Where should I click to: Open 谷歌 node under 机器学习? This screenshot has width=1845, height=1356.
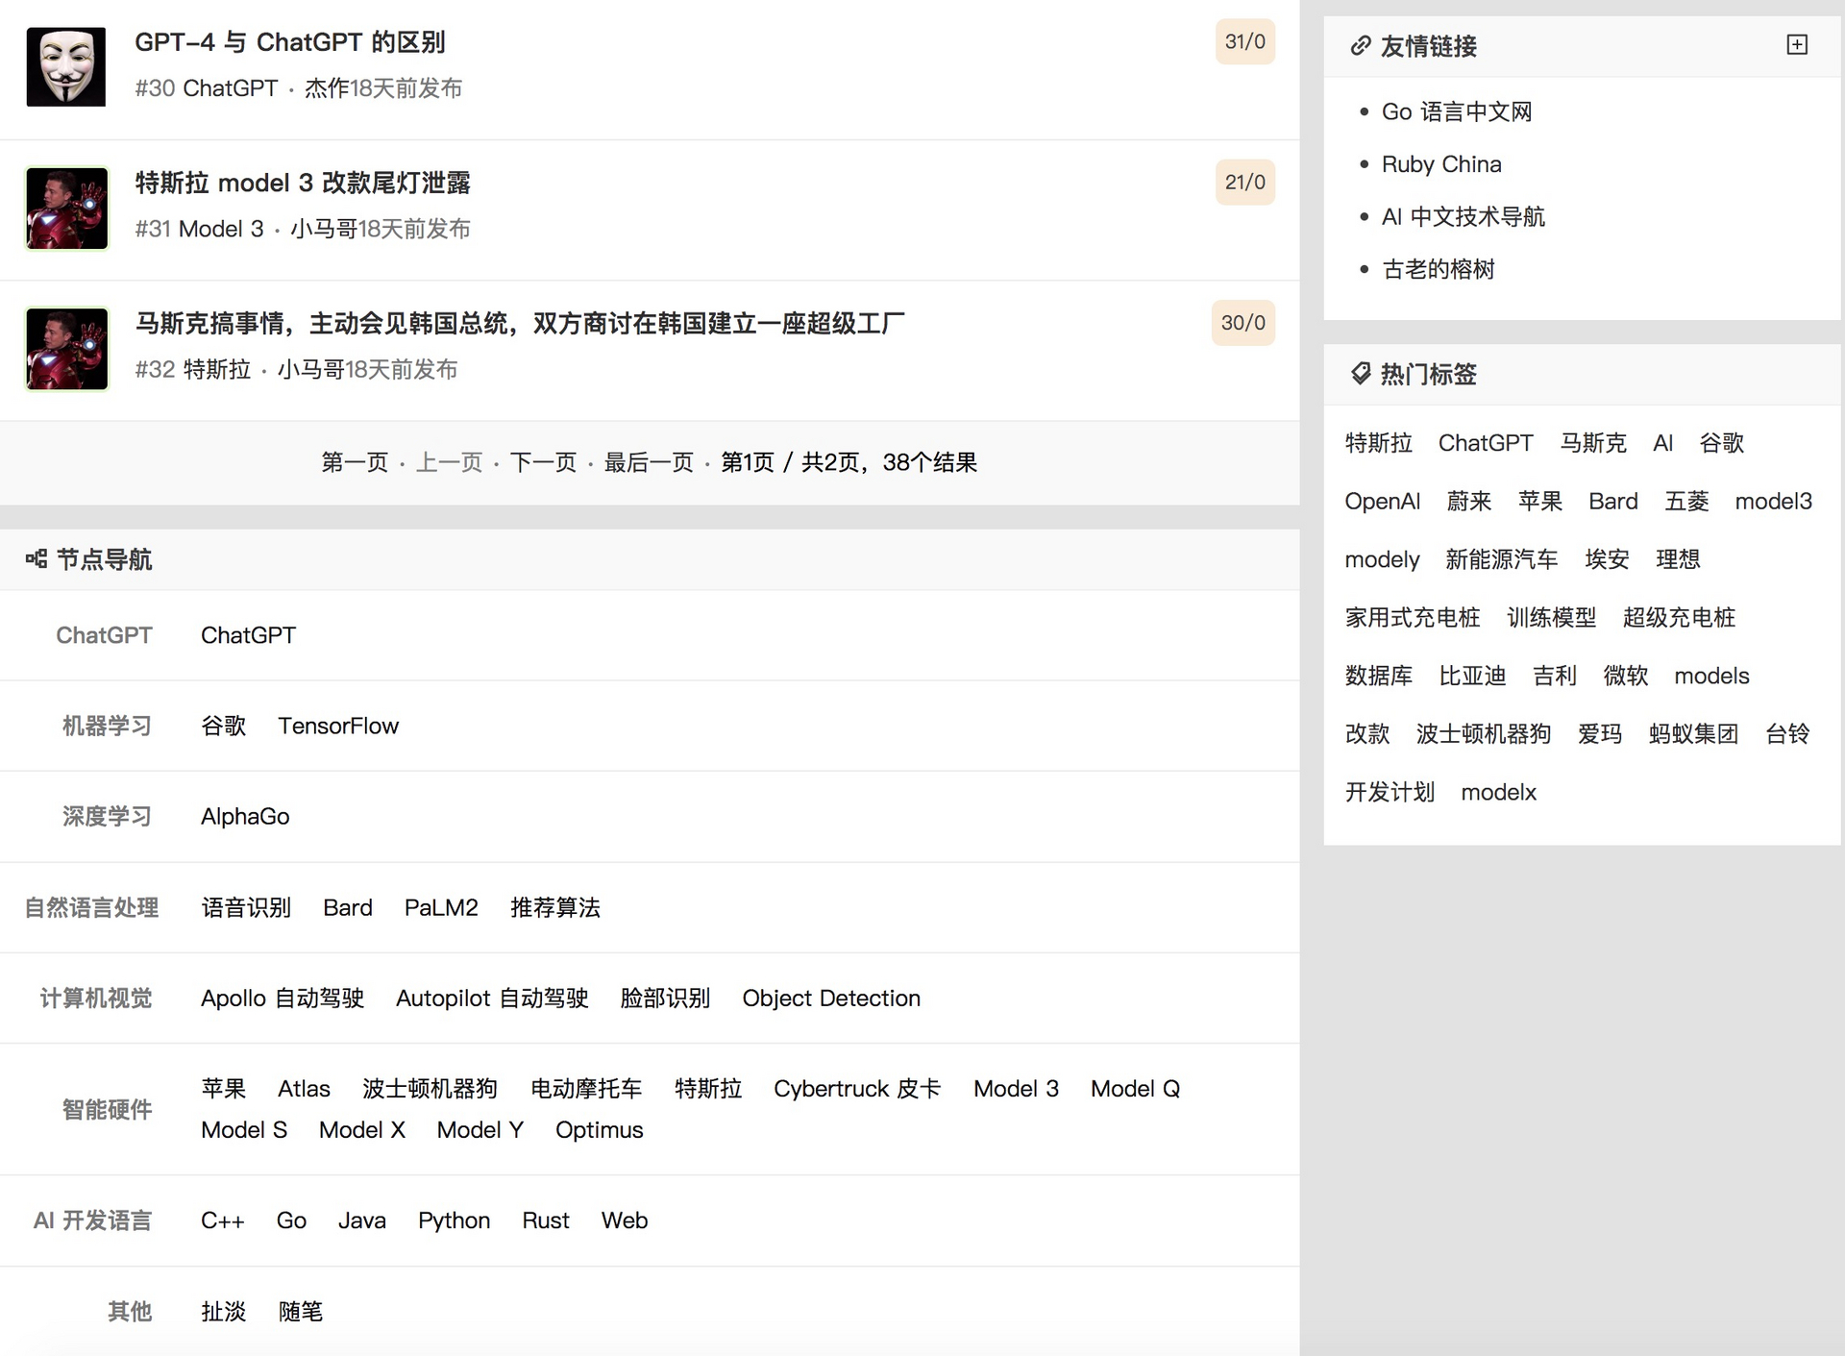223,726
